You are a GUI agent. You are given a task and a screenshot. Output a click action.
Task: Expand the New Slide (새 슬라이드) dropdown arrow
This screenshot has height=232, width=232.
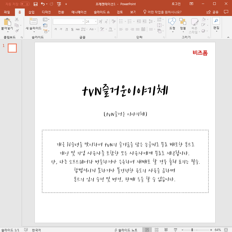pyautogui.click(x=34, y=32)
